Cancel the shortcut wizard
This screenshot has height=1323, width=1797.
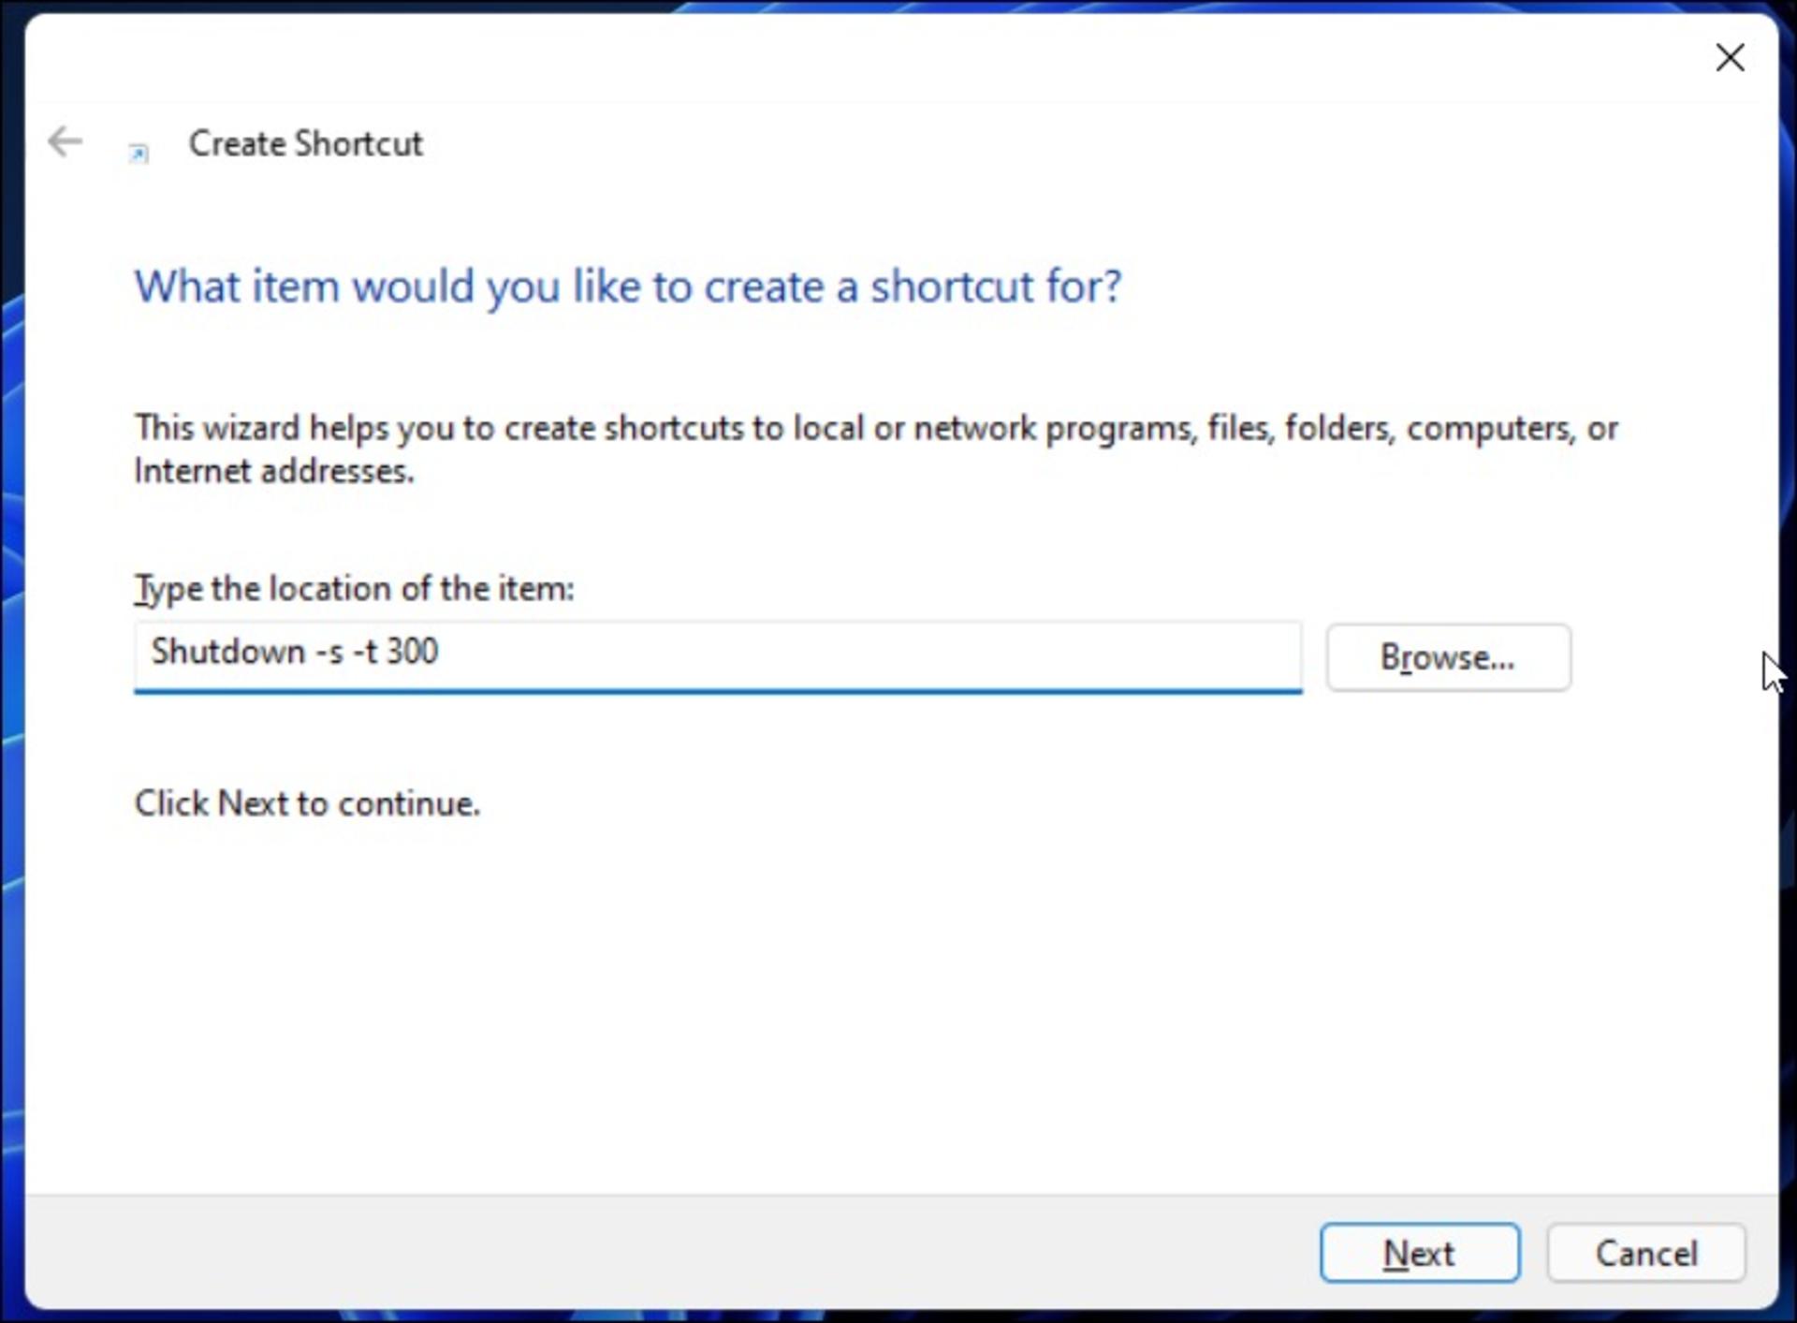point(1646,1253)
